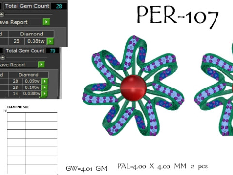Select the count 28 next to 0.08tw
Image resolution: width=233 pixels, height=175 pixels.
click(x=17, y=41)
